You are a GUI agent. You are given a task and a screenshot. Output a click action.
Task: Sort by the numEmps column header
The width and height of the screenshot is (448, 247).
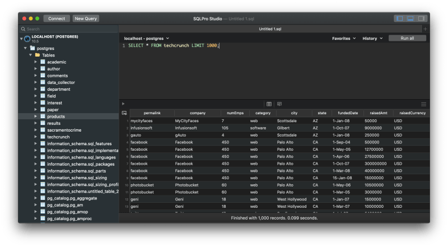235,113
